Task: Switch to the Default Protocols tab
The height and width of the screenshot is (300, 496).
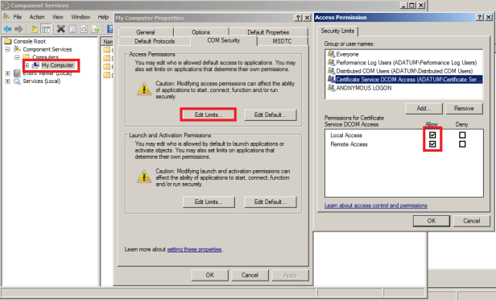Action: (x=155, y=41)
